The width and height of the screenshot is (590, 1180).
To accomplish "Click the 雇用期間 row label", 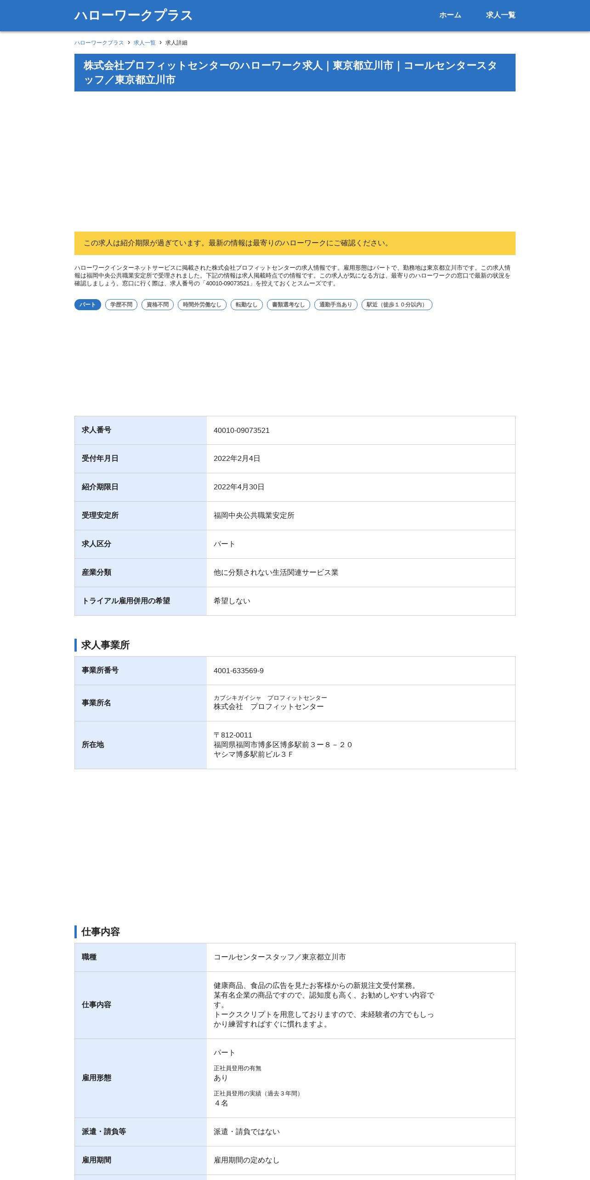I will coord(96,1160).
